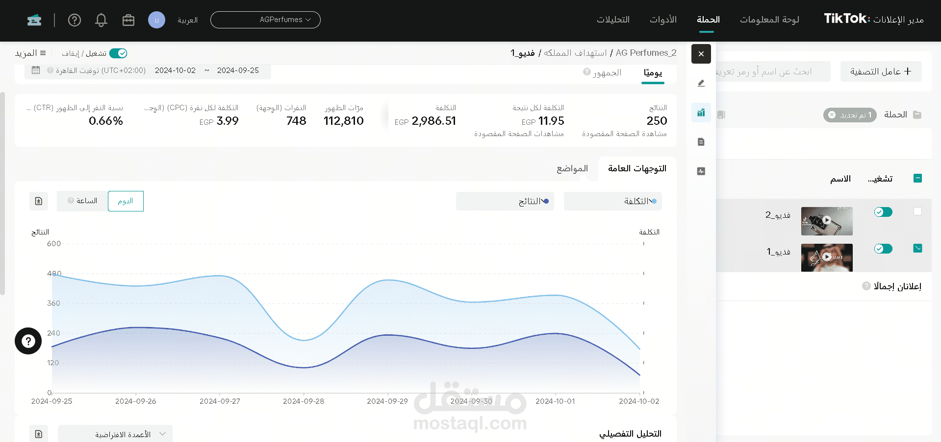The height and width of the screenshot is (442, 941).
Task: Click the 2024-09-28 date on chart axis
Action: 304,401
